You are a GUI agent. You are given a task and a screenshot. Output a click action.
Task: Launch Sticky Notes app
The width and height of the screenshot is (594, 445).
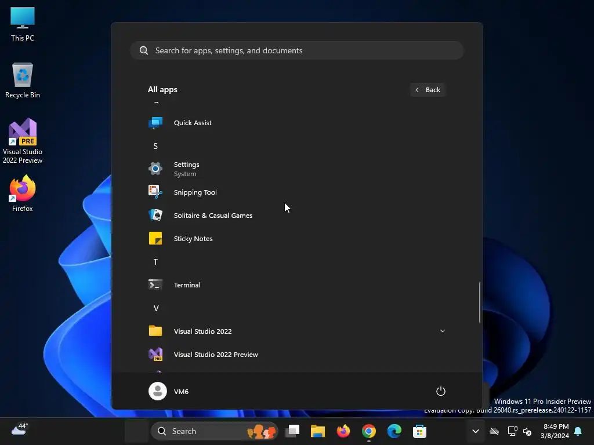coord(296,239)
